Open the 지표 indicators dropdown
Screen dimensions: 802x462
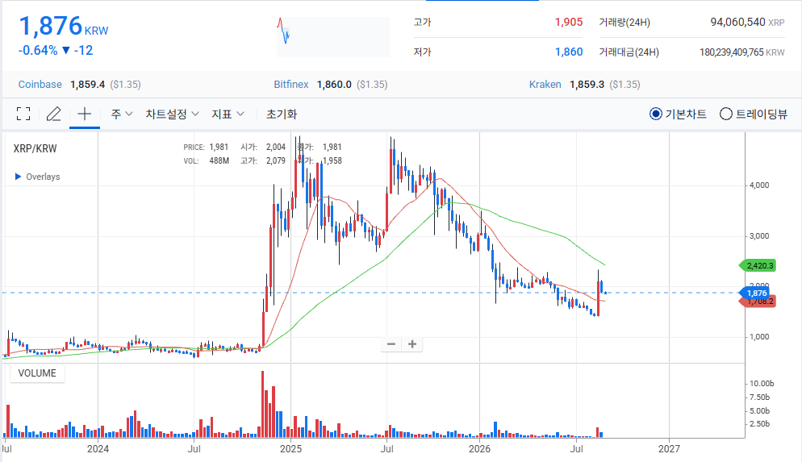pos(228,114)
